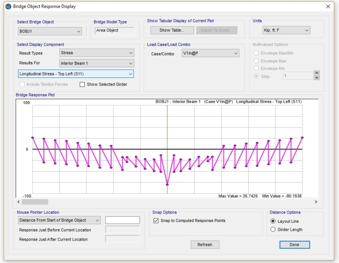The width and height of the screenshot is (339, 263).
Task: Click the Show Table button
Action: pos(172,30)
